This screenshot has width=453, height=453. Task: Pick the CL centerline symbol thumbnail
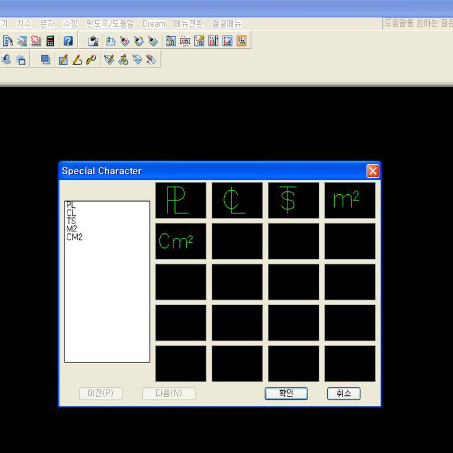[x=237, y=200]
